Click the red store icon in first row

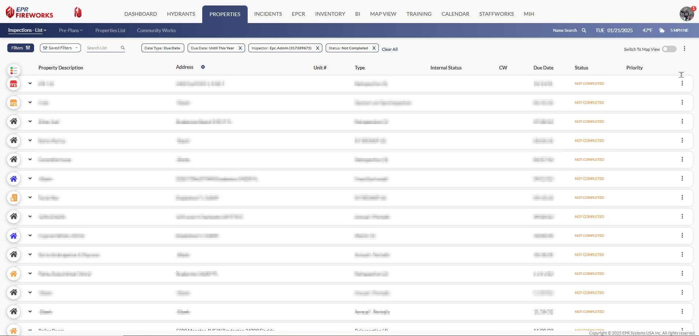tap(14, 84)
